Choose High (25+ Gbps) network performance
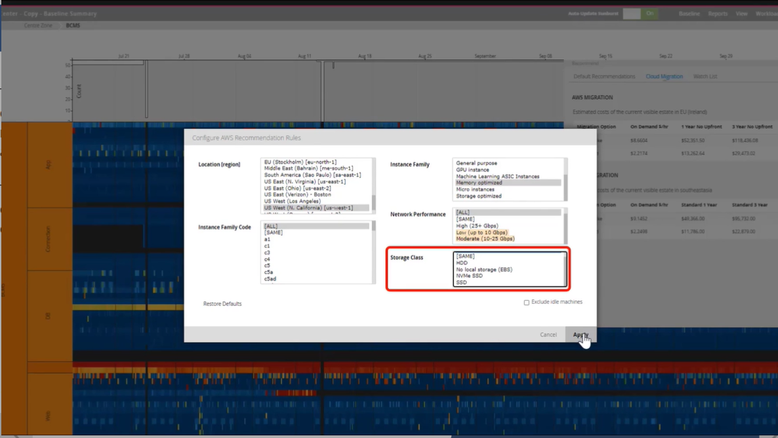The image size is (778, 438). click(477, 226)
